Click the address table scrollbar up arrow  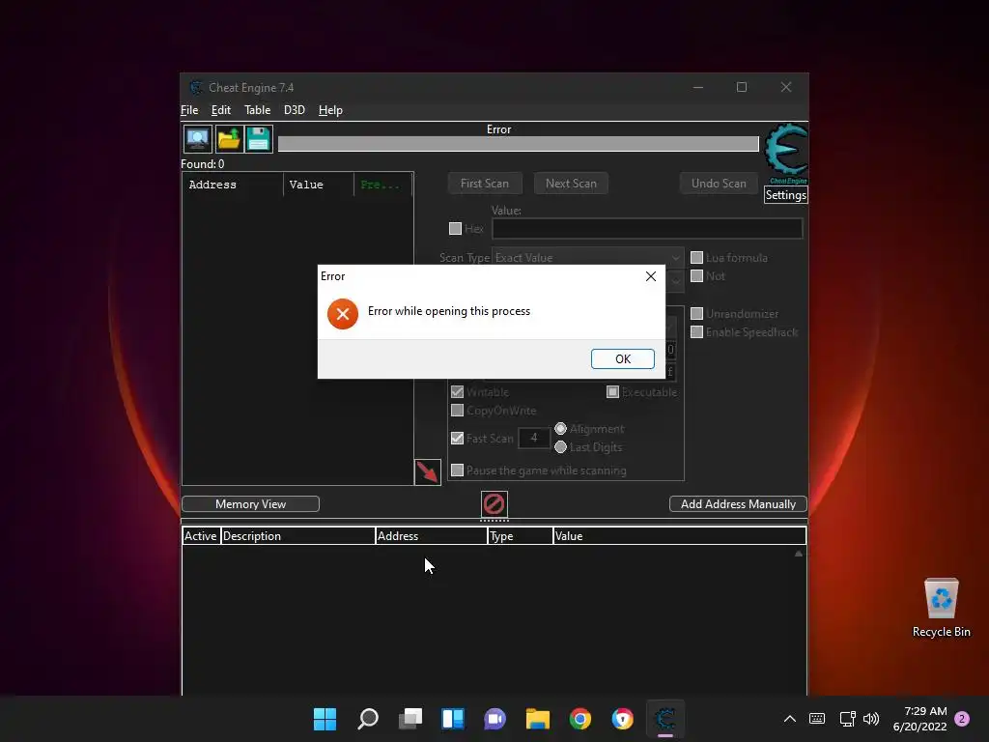point(799,554)
